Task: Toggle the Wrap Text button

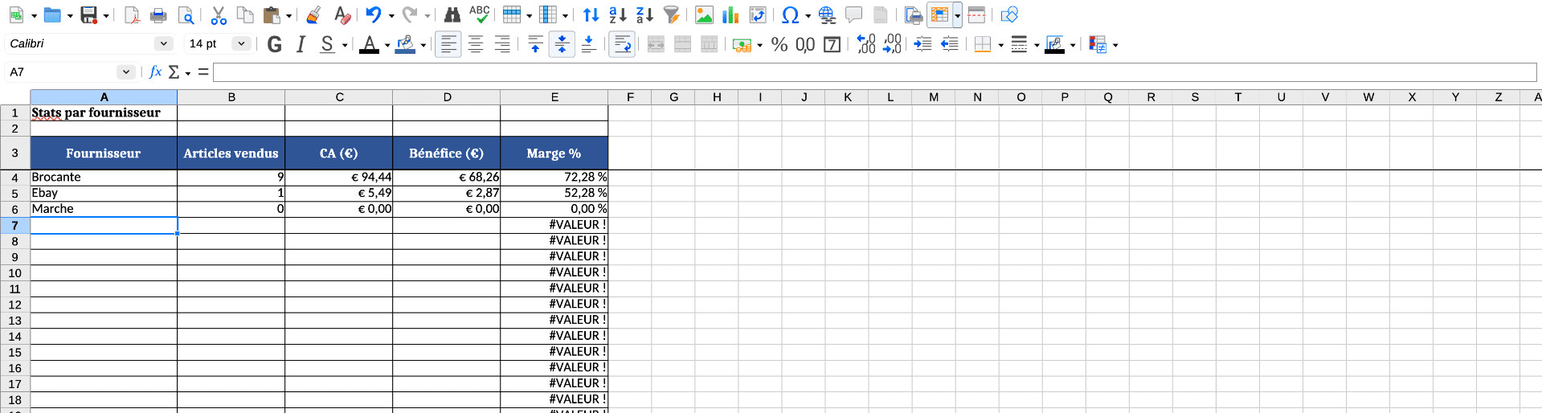Action: coord(622,44)
